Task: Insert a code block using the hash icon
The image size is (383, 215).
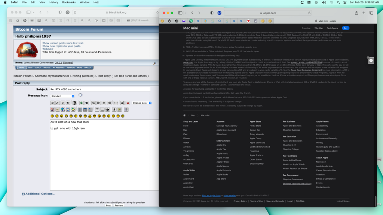Action: (x=114, y=109)
